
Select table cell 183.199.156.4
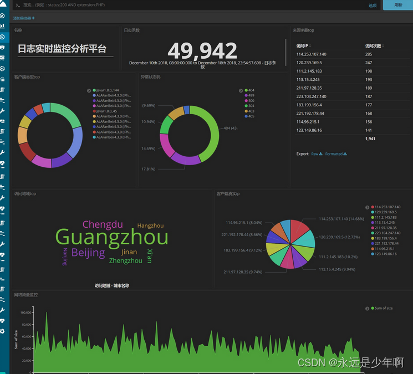[309, 105]
